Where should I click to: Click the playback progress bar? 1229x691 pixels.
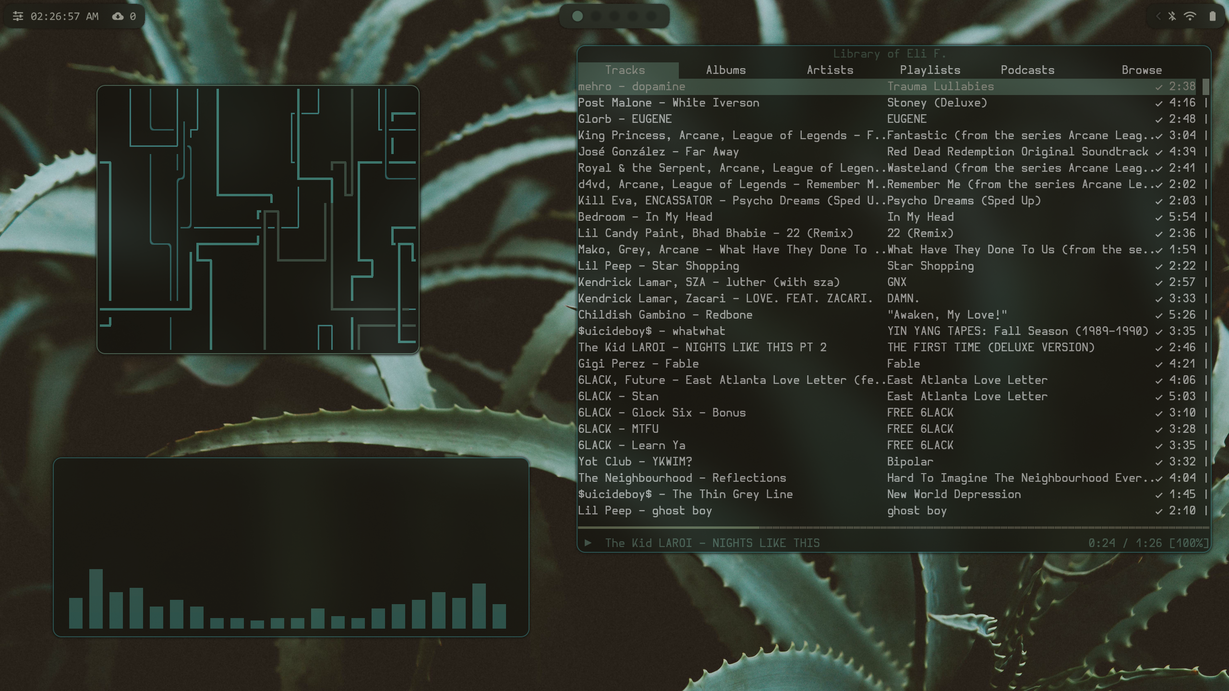click(x=893, y=527)
